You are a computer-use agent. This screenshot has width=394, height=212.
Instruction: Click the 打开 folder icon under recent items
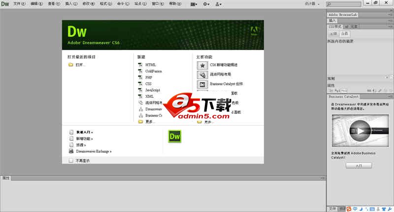[70, 65]
